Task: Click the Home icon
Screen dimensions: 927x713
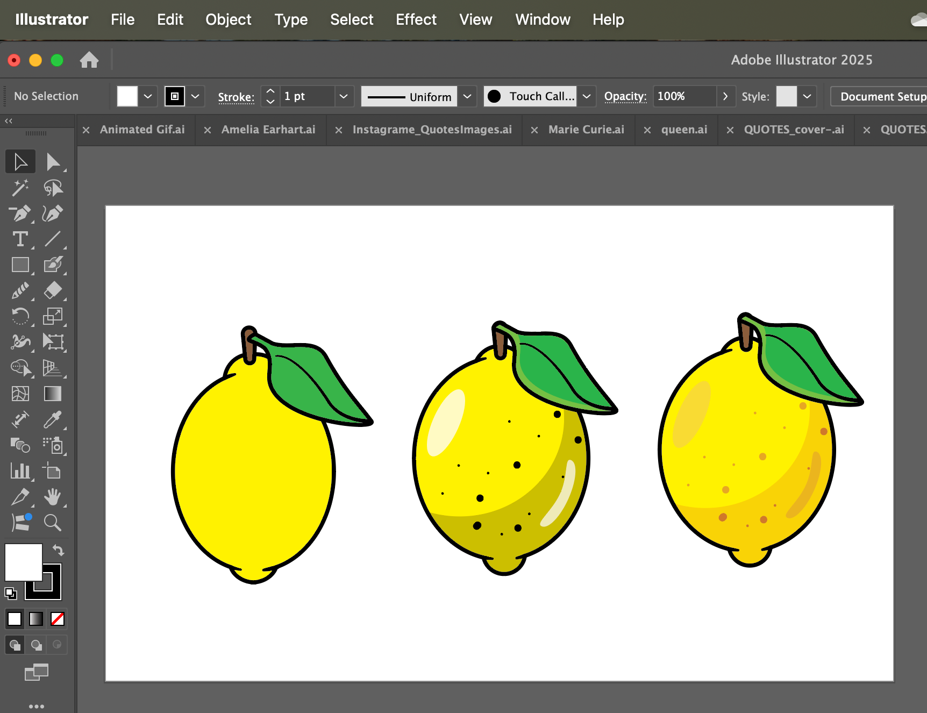Action: [89, 60]
